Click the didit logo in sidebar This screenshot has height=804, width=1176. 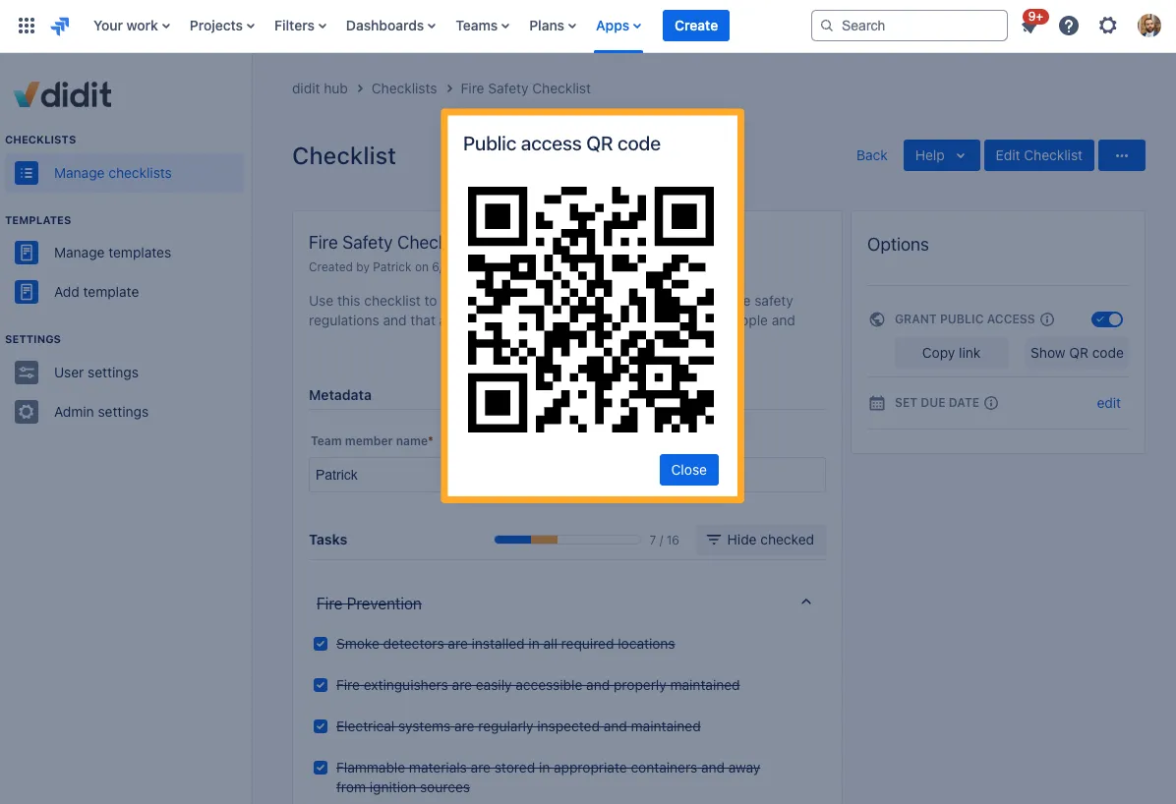point(63,94)
